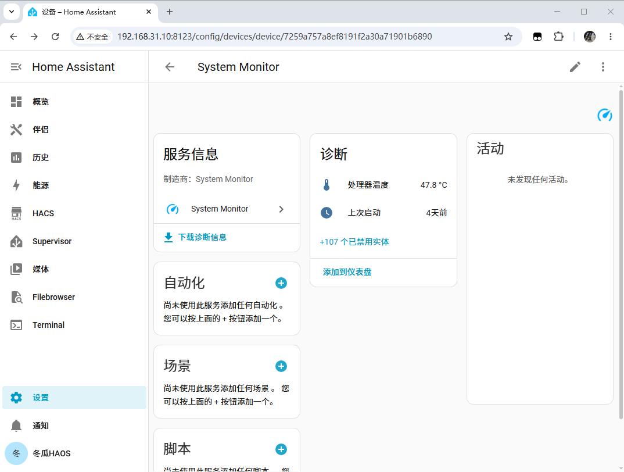Open the 处理器温度 sensor entity

(383, 185)
